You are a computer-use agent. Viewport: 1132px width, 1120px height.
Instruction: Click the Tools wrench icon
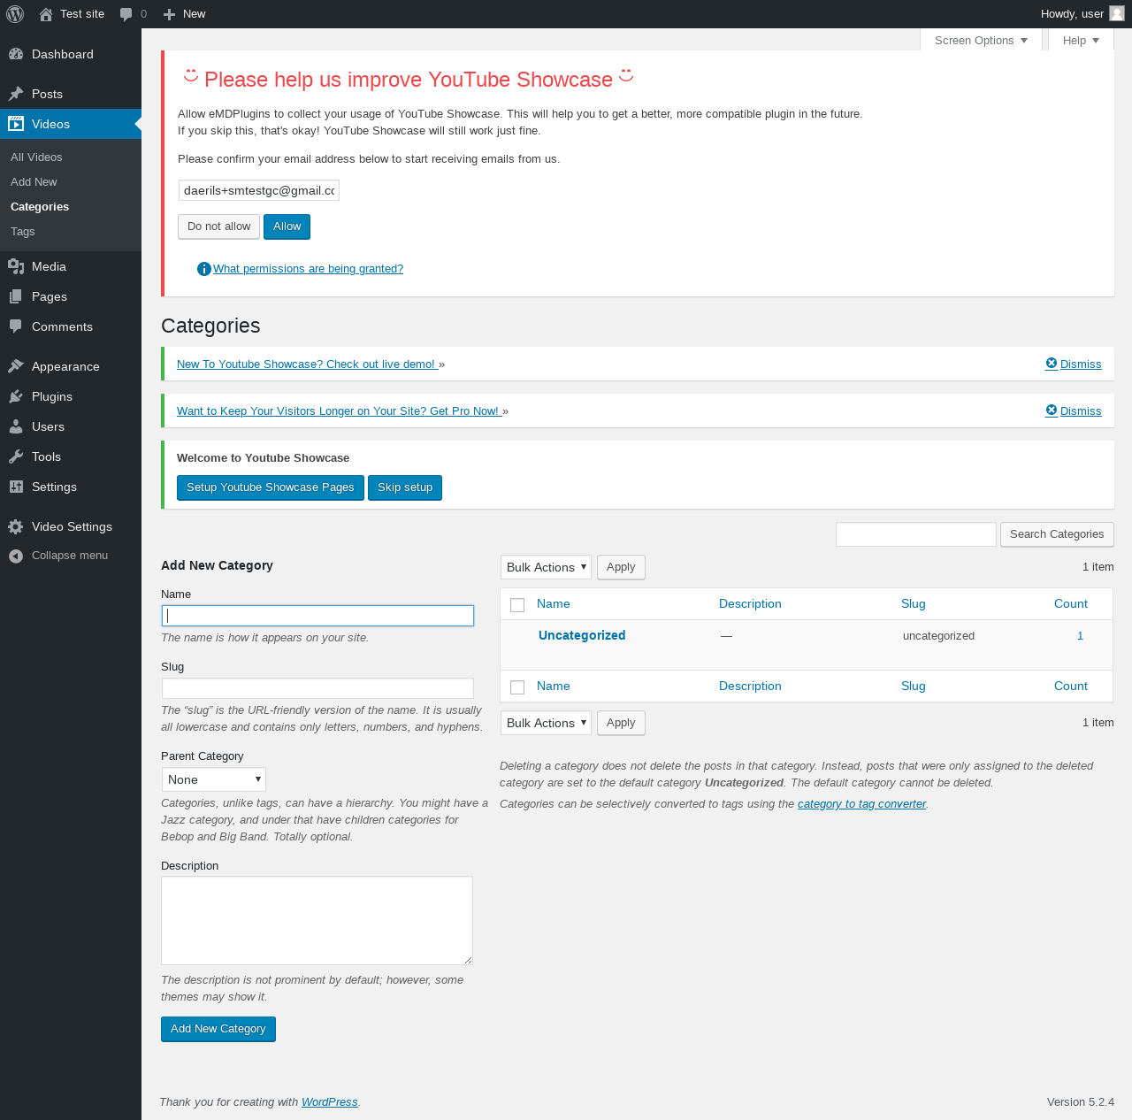pyautogui.click(x=16, y=456)
